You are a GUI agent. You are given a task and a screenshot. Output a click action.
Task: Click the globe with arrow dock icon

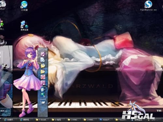[x=43, y=95]
